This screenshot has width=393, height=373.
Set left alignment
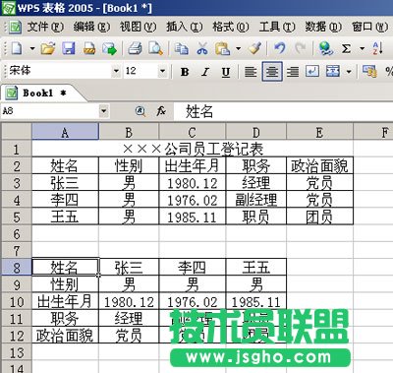(x=251, y=71)
